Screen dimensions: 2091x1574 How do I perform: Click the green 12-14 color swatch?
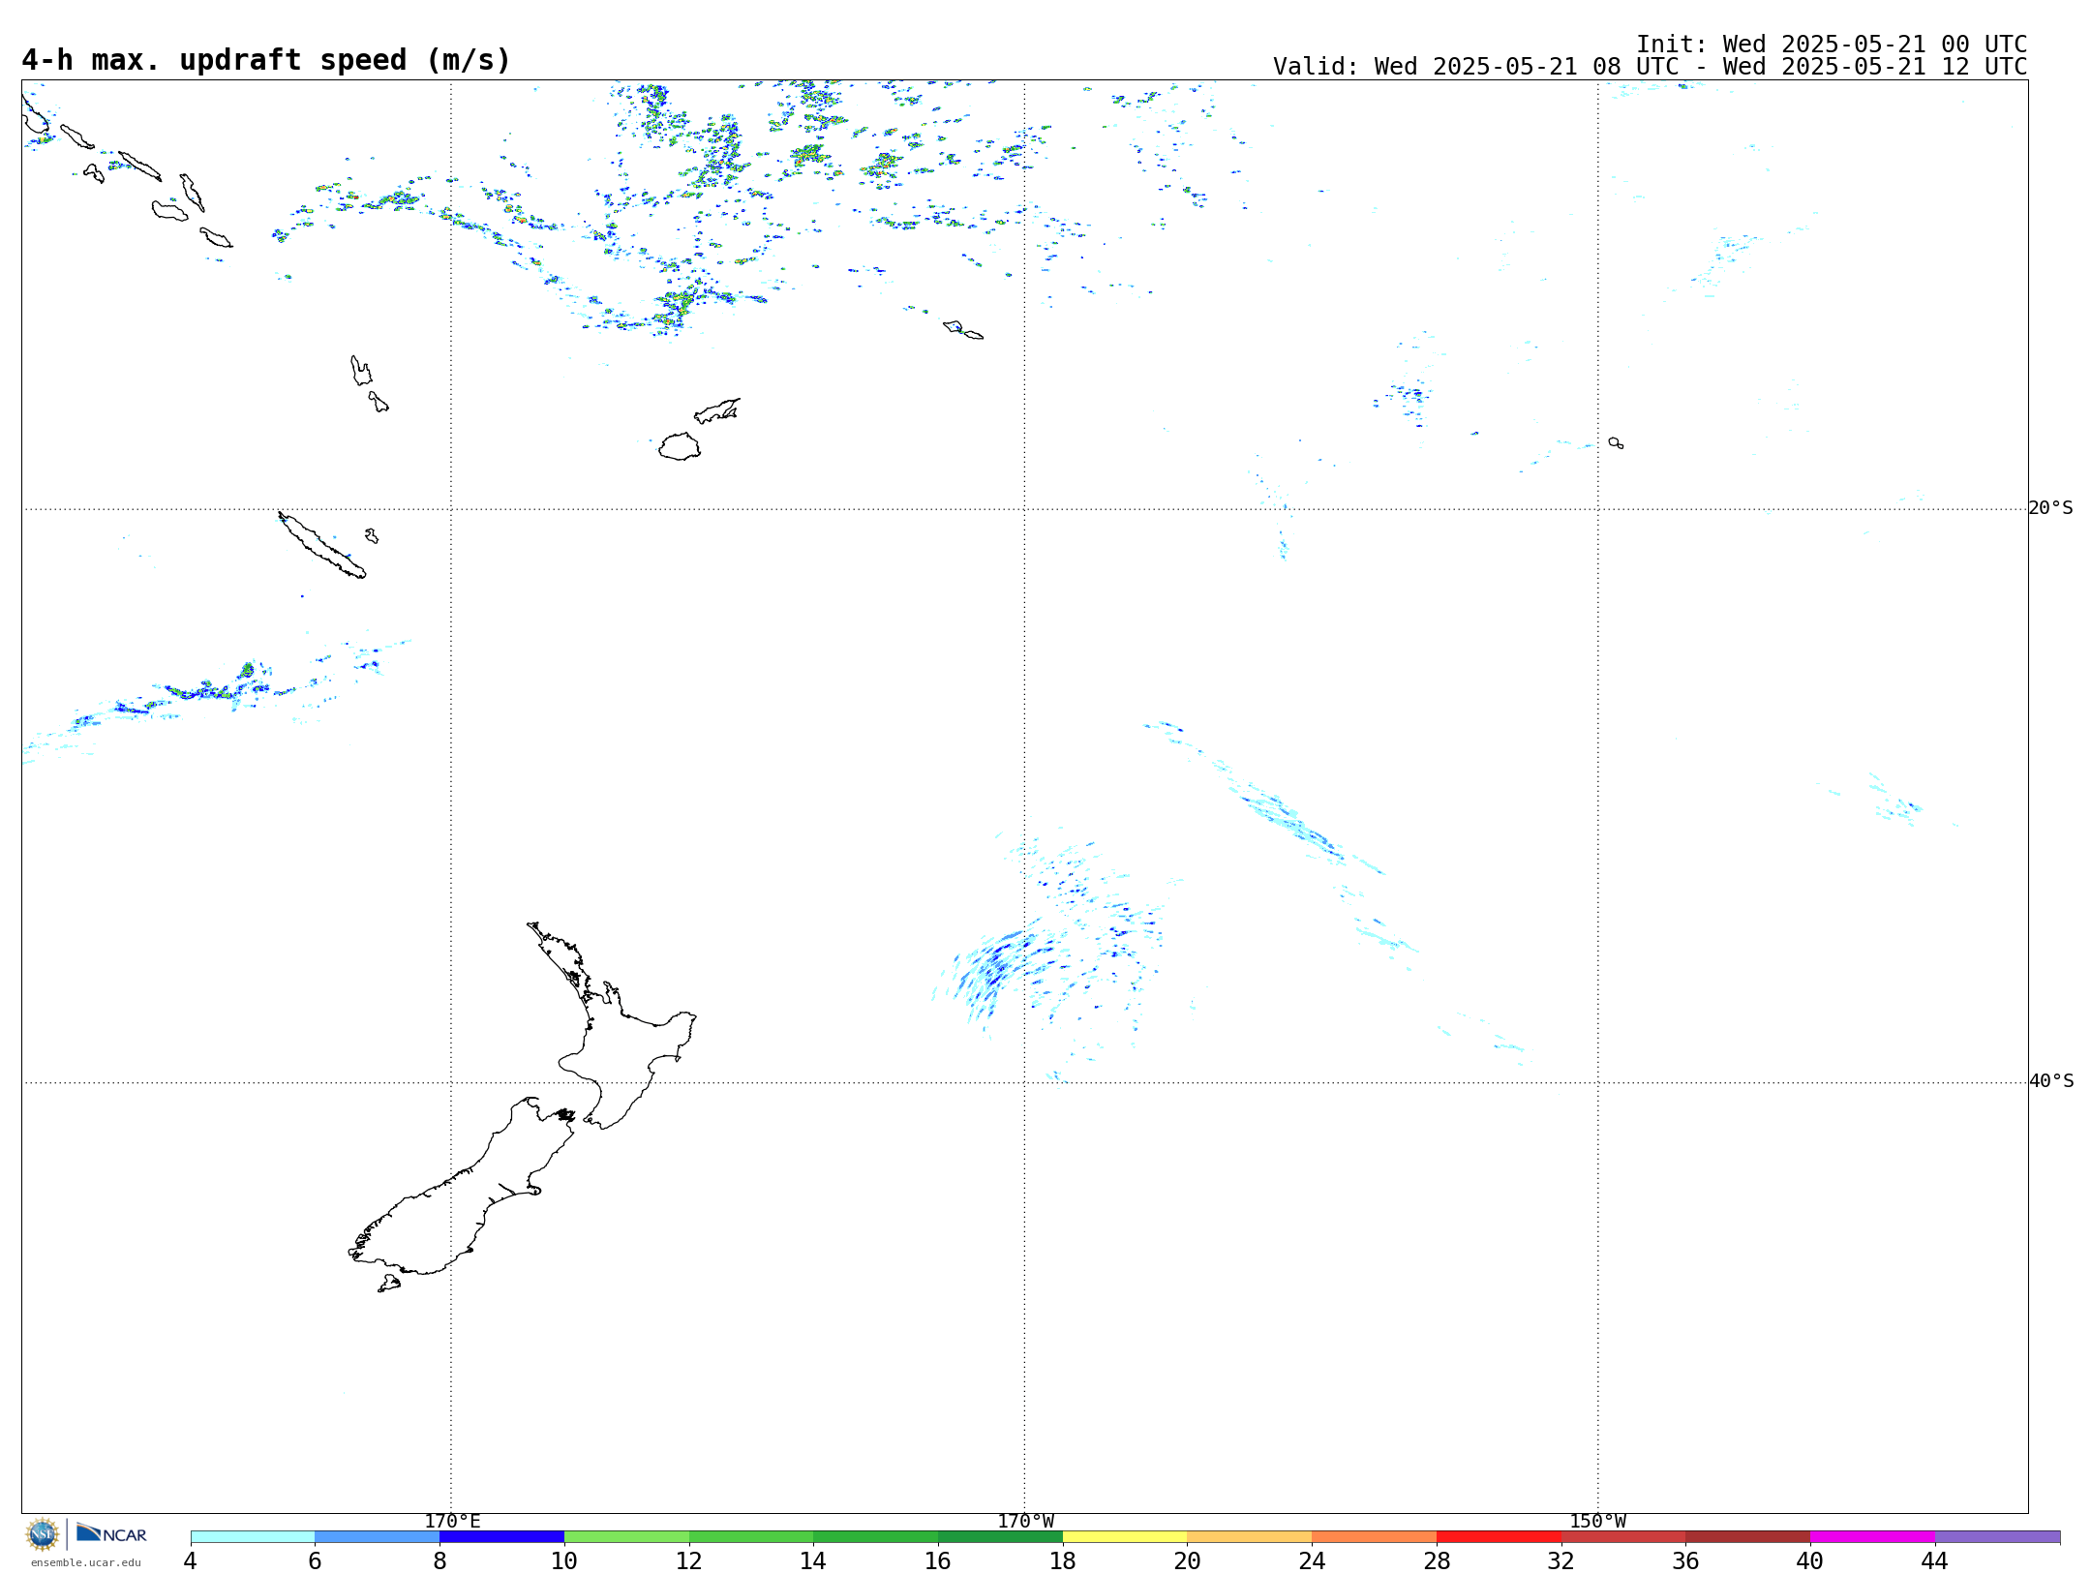[x=751, y=1537]
